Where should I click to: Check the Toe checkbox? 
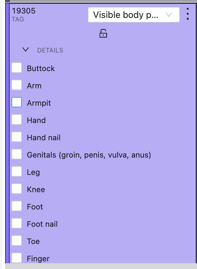17,241
